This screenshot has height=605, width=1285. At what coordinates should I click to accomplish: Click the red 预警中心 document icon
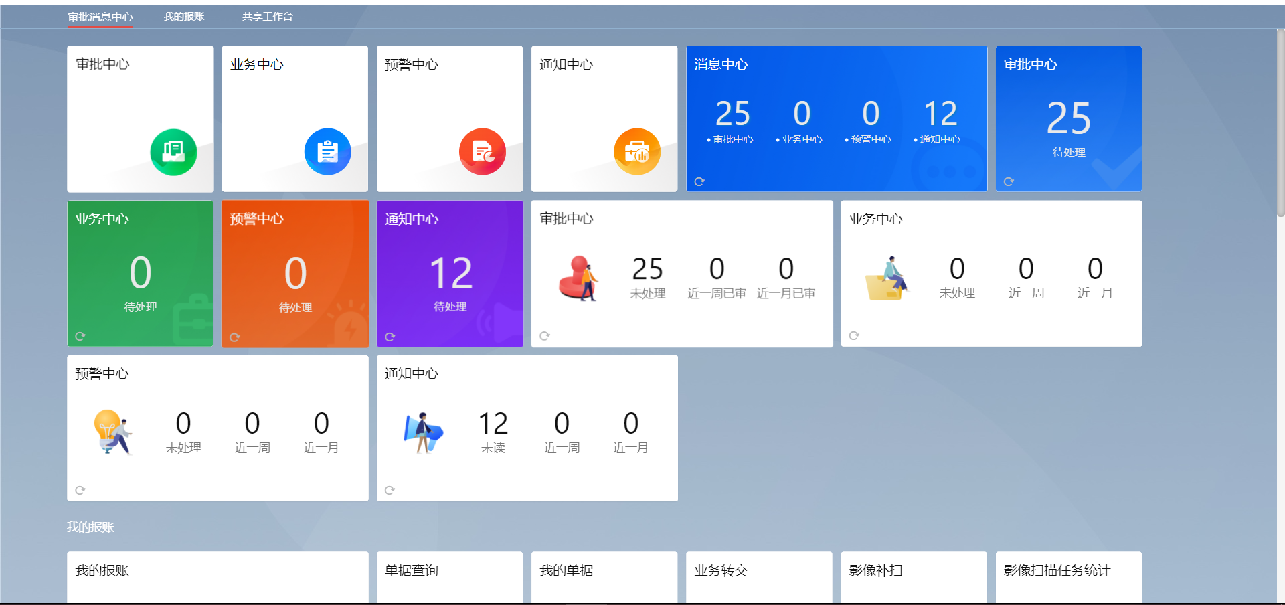click(483, 152)
